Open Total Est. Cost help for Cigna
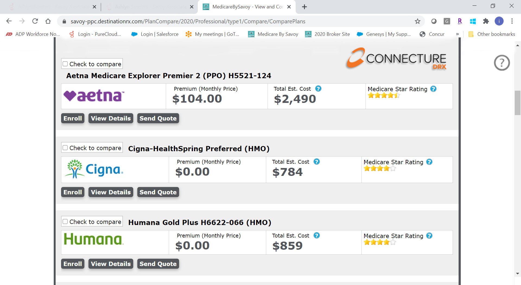521x285 pixels. tap(316, 161)
